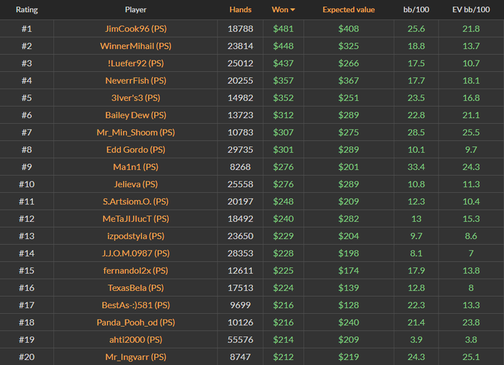This screenshot has height=365, width=504.
Task: Open ahti2000 (PS) player page
Action: coord(135,339)
